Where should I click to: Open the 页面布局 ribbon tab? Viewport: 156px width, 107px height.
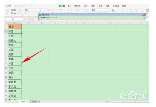point(77,6)
